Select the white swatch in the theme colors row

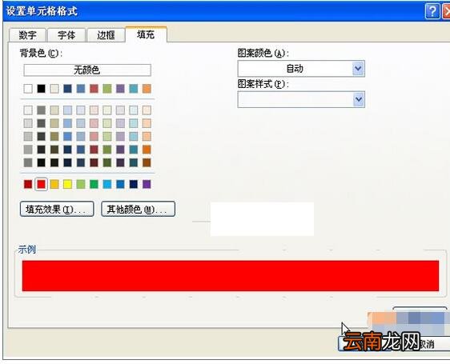[x=28, y=89]
